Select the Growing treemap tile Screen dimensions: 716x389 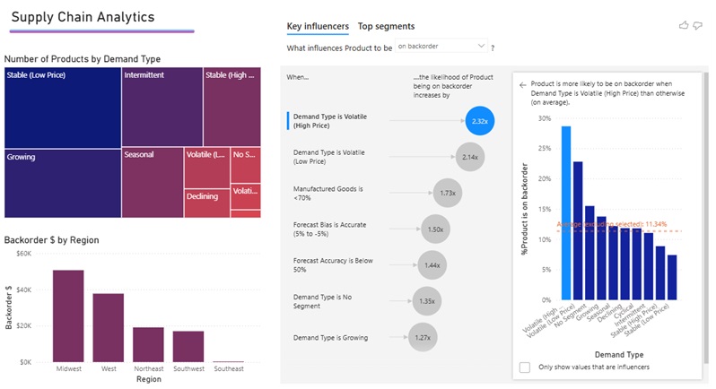tap(62, 183)
